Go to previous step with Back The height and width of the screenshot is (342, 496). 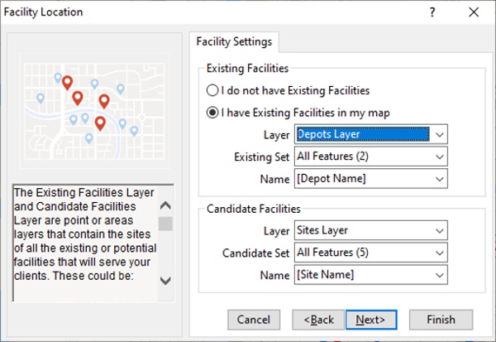(318, 320)
